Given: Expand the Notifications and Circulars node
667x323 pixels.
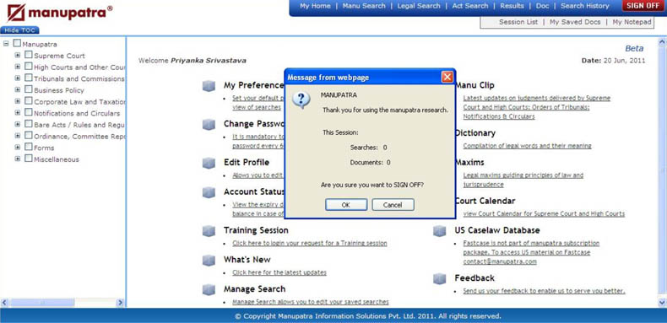Looking at the screenshot, I should 18,112.
